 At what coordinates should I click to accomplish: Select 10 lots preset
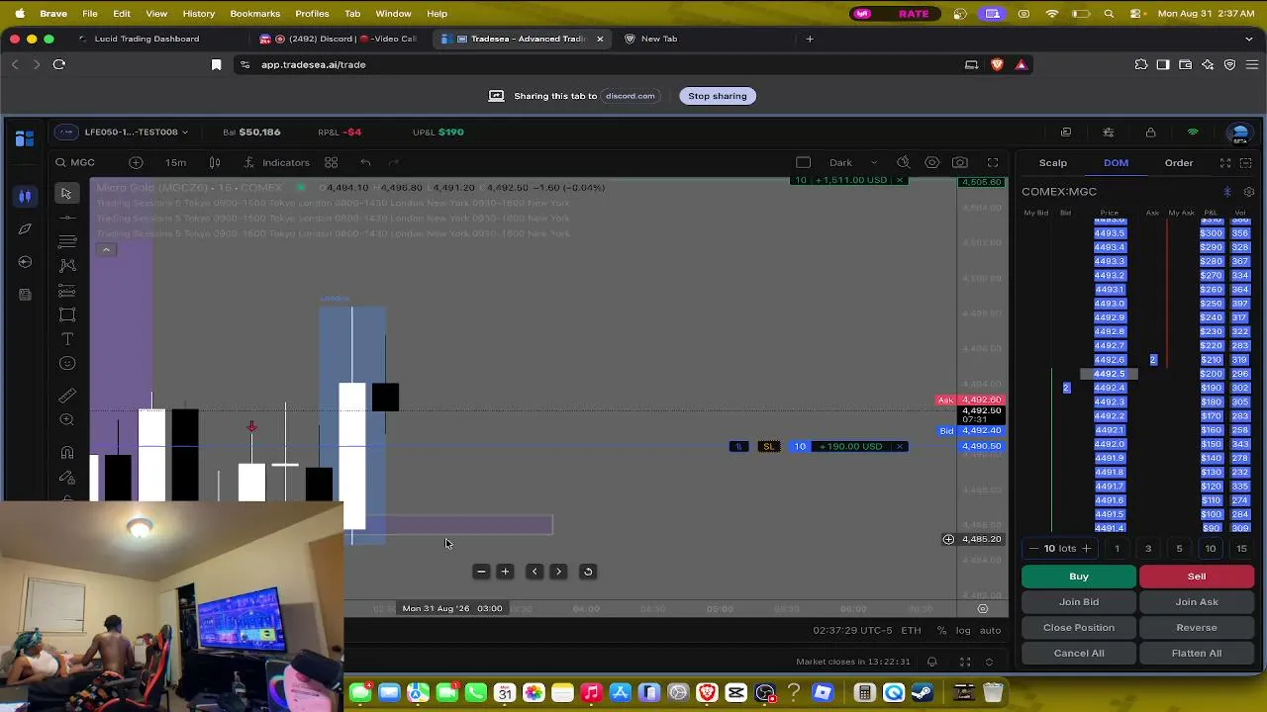pyautogui.click(x=1211, y=548)
